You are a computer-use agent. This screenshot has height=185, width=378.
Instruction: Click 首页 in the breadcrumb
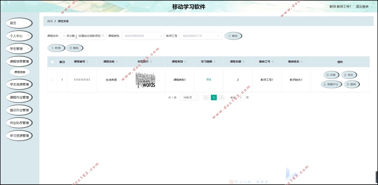pyautogui.click(x=50, y=21)
